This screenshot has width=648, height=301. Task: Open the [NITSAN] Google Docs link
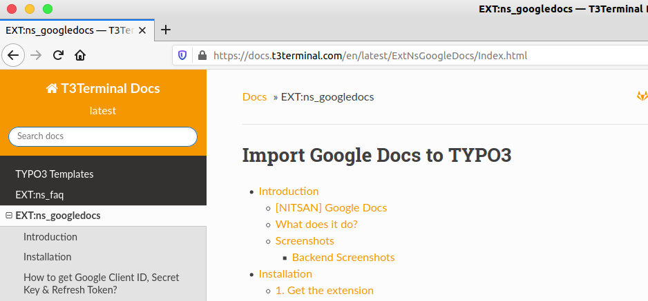[x=331, y=207]
